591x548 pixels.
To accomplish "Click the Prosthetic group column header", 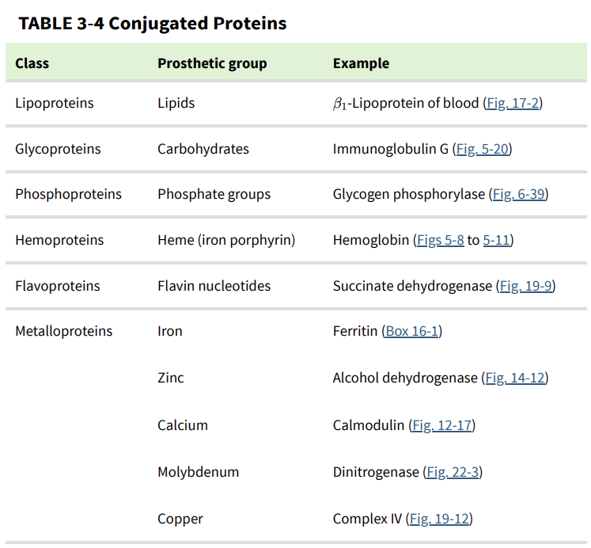I will [x=212, y=63].
